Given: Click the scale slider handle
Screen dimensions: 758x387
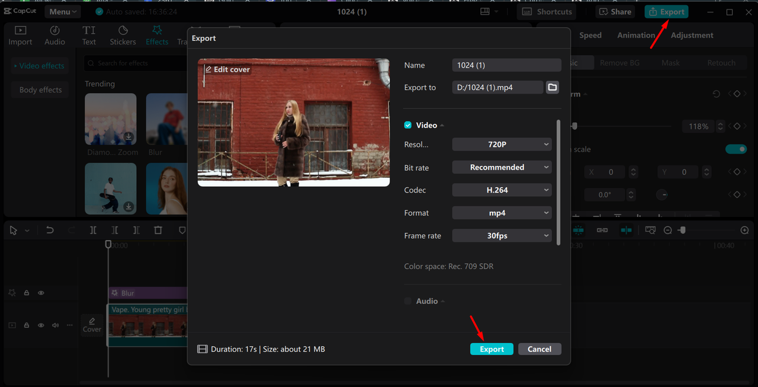Looking at the screenshot, I should pos(574,126).
